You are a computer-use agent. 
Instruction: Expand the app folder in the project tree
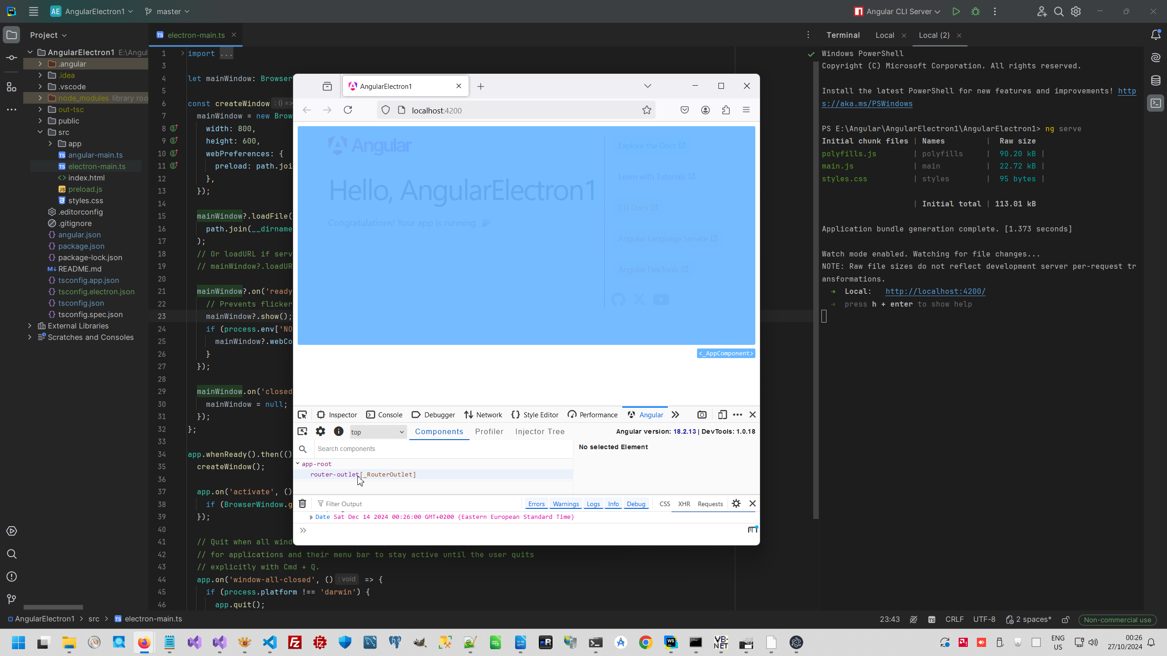[50, 143]
